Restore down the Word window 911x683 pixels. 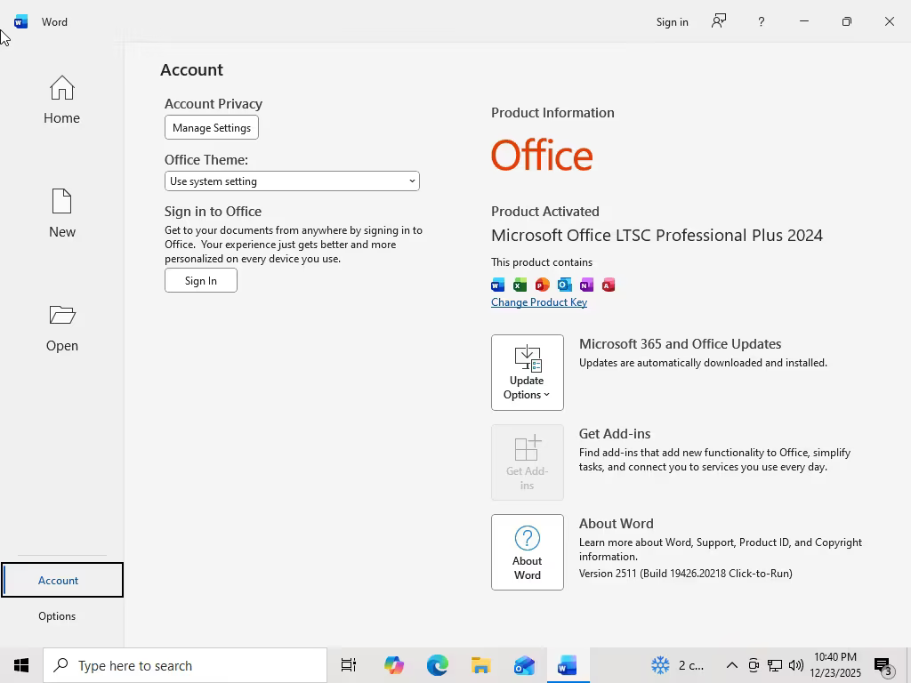(847, 21)
